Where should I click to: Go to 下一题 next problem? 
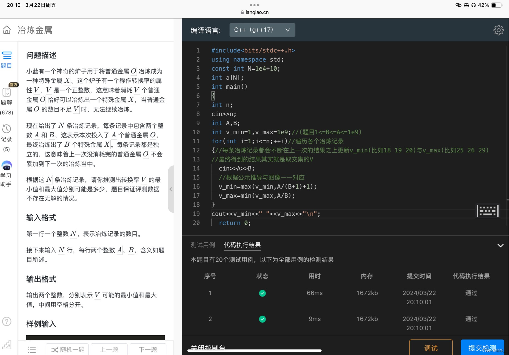click(x=148, y=349)
